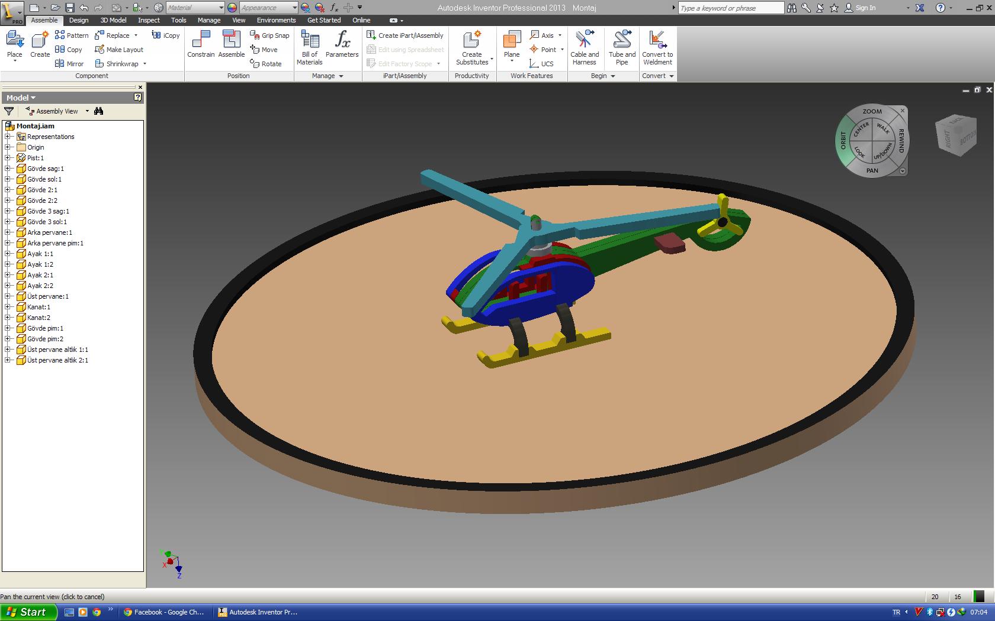Click the Save icon in quick access toolbar
Screen dimensions: 995x621
69,8
